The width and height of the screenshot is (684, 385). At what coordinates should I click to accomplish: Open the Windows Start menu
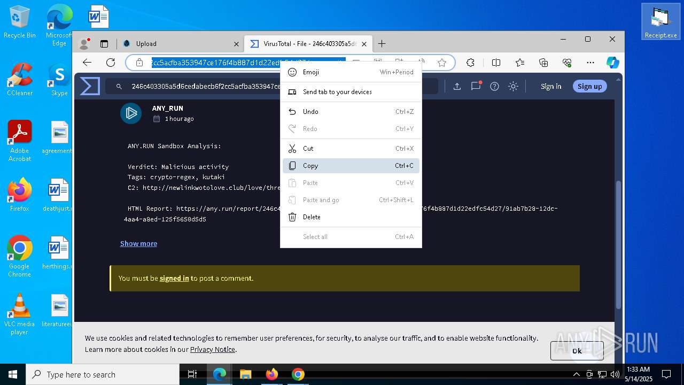13,374
